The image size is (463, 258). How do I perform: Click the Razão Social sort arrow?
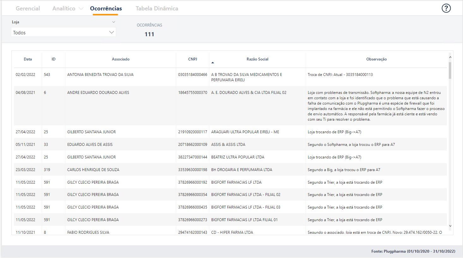(x=213, y=63)
